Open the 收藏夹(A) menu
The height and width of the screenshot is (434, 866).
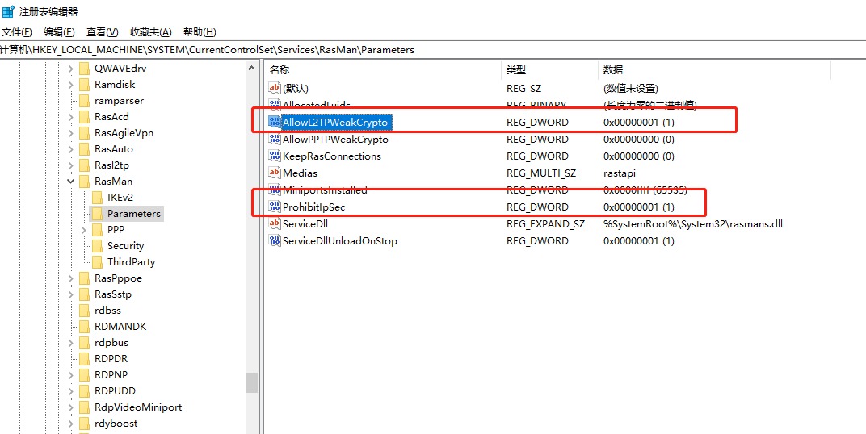coord(150,32)
